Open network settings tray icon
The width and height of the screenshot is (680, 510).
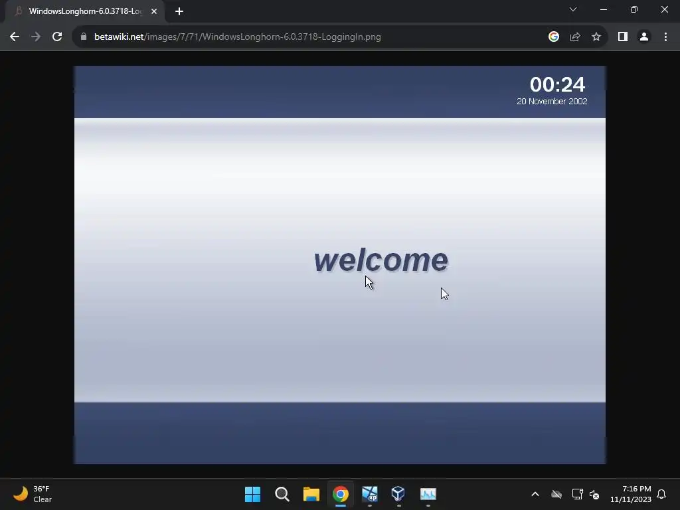click(x=577, y=494)
